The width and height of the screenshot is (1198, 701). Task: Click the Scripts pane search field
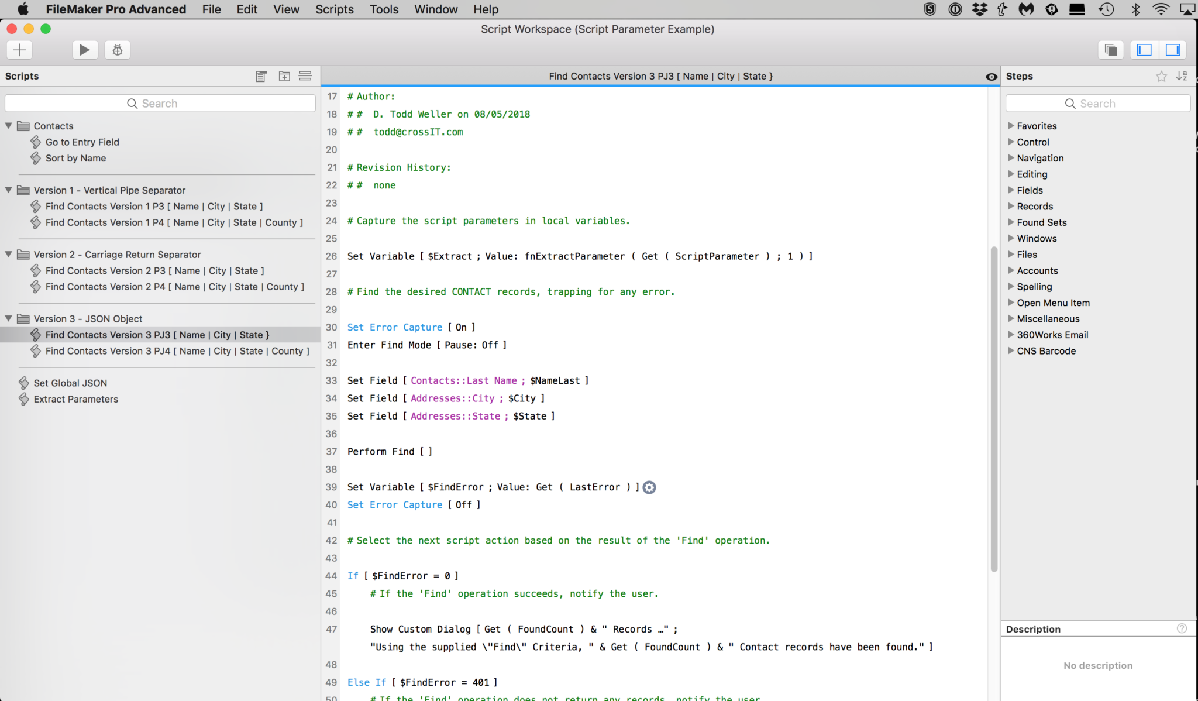pos(160,104)
